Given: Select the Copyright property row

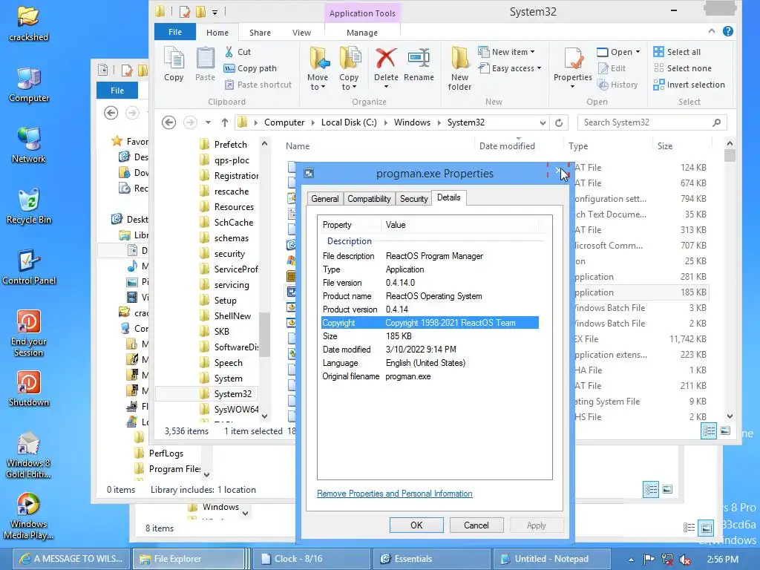Looking at the screenshot, I should pos(430,323).
